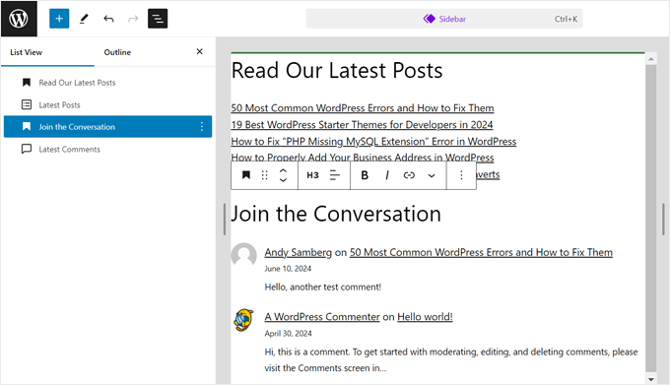Image resolution: width=670 pixels, height=385 pixels.
Task: Select Read Our Latest Posts list item
Action: coord(107,83)
